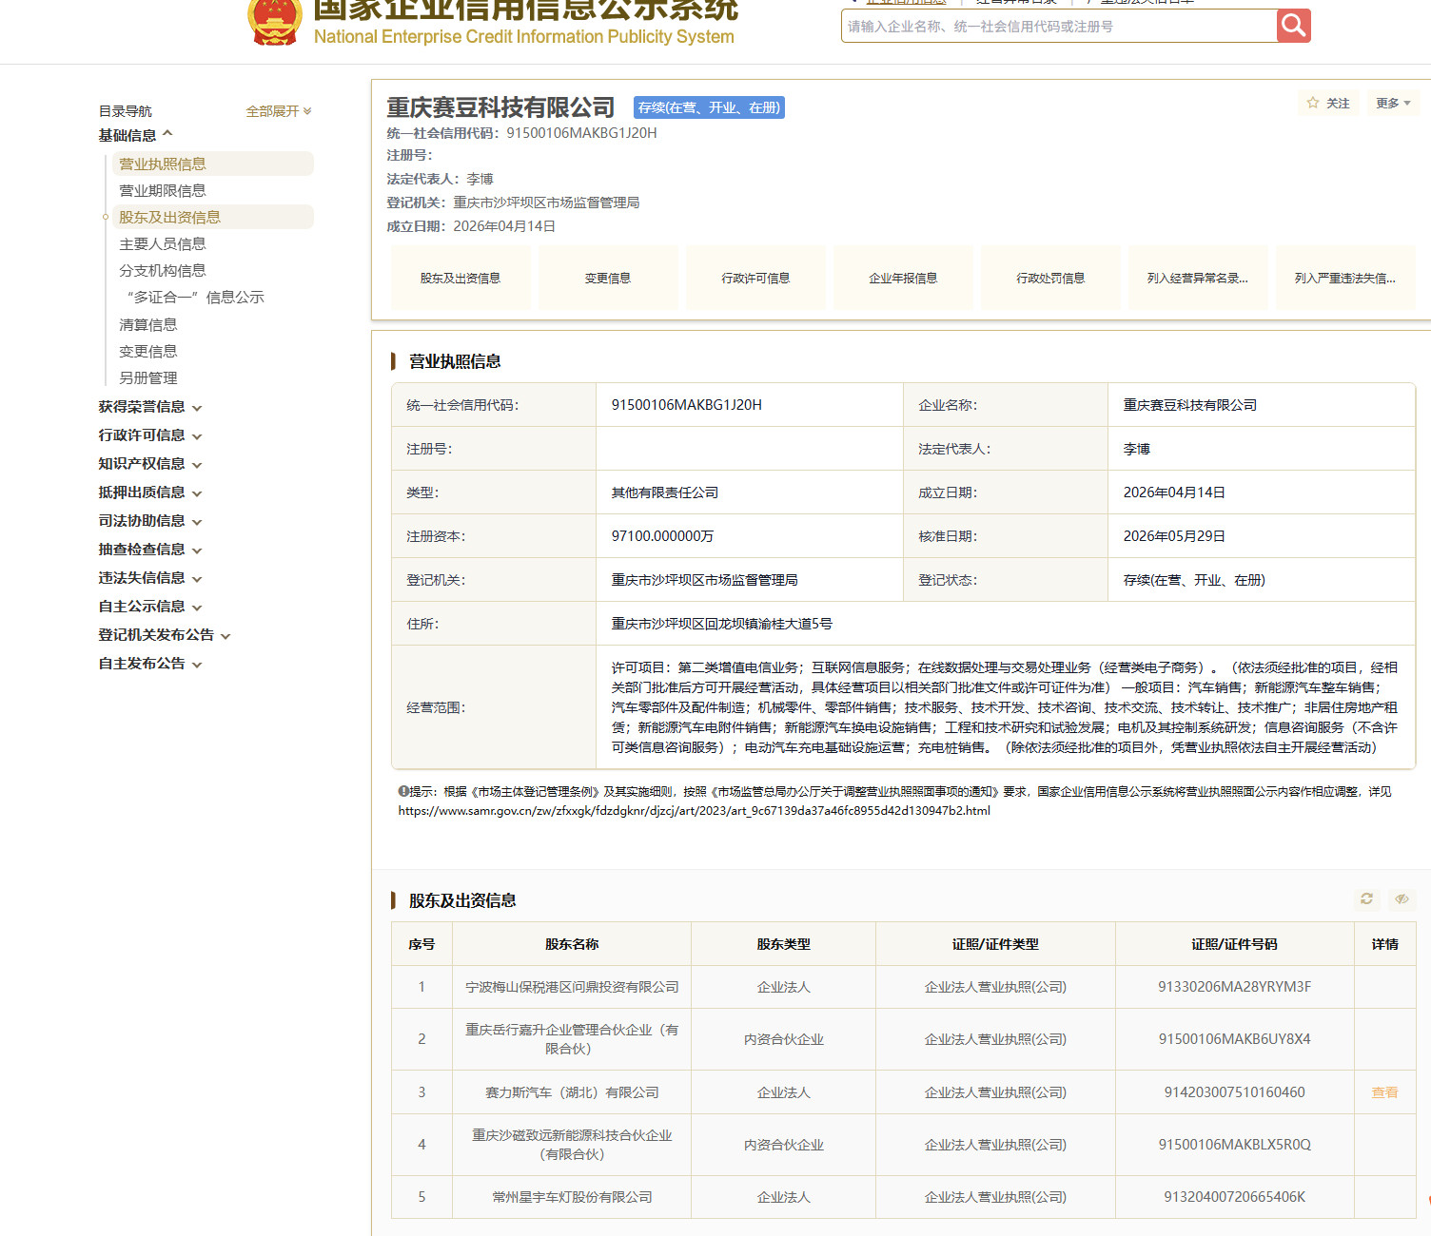The height and width of the screenshot is (1236, 1431).
Task: Click ID number 91330206MA28YRYM3F
Action: (x=1234, y=987)
